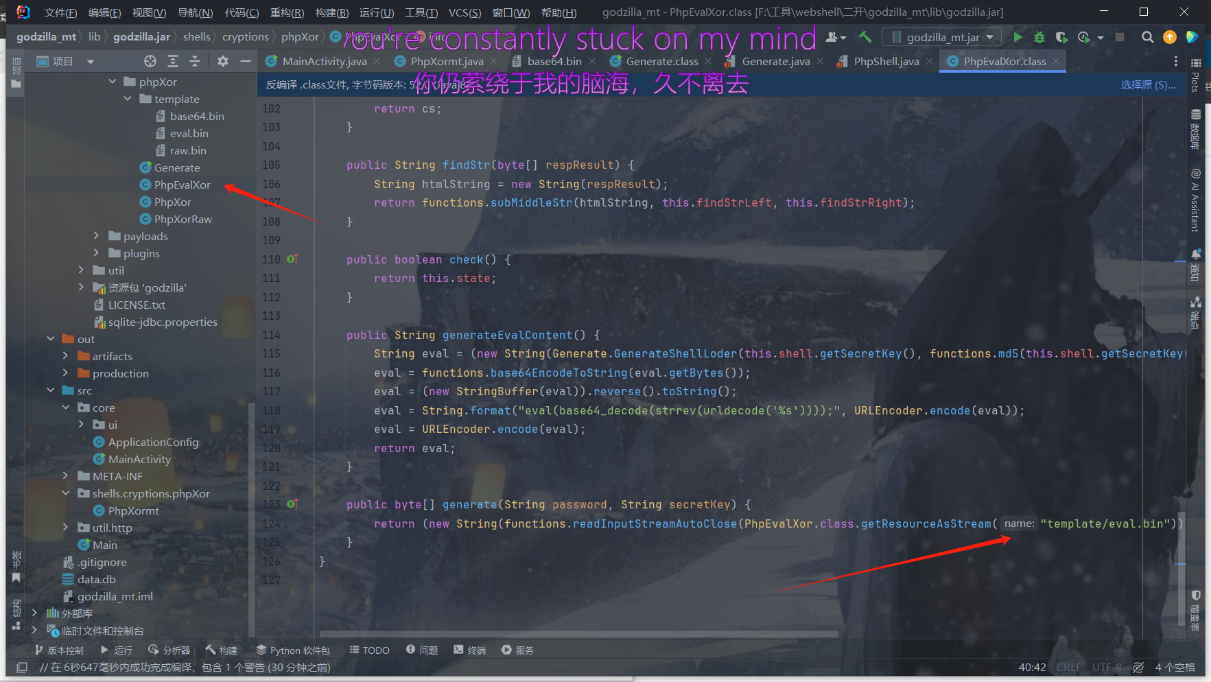Image resolution: width=1211 pixels, height=682 pixels.
Task: Open editor tabs three-dot menu
Action: click(x=1176, y=61)
